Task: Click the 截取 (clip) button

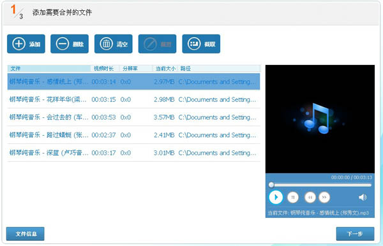Action: tap(201, 44)
